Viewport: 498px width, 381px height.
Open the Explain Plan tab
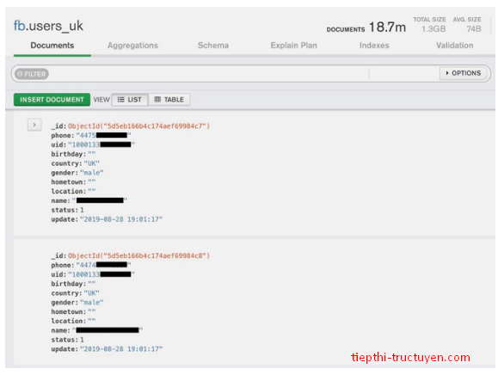(x=294, y=46)
